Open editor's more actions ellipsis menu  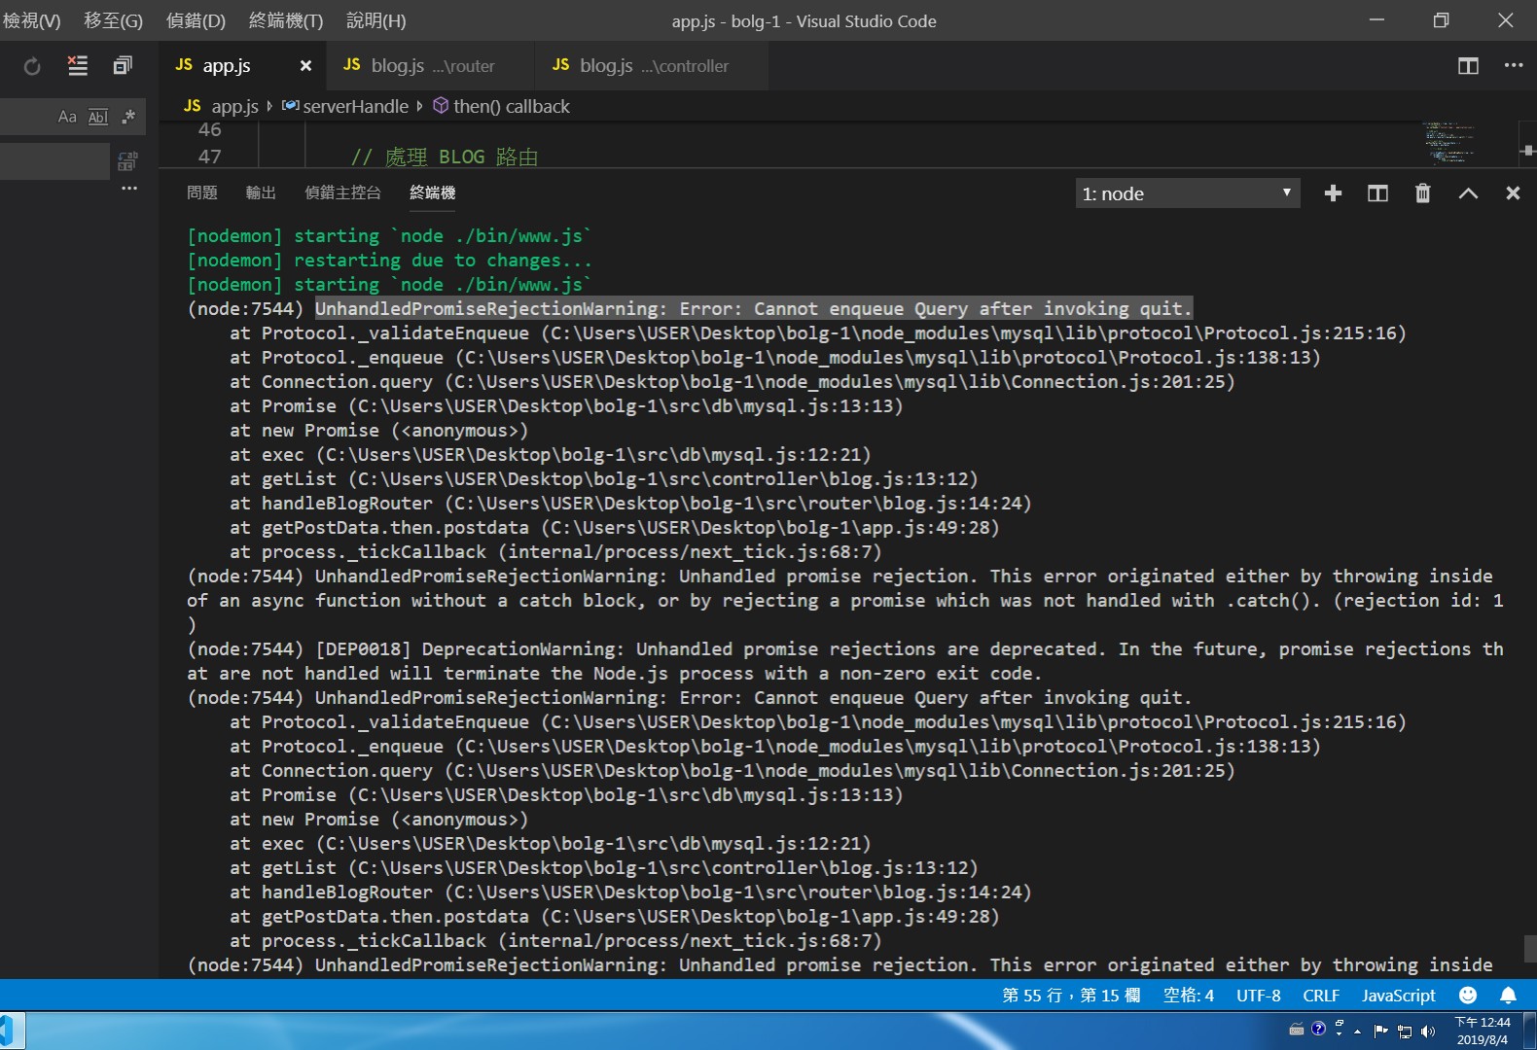[x=1513, y=66]
